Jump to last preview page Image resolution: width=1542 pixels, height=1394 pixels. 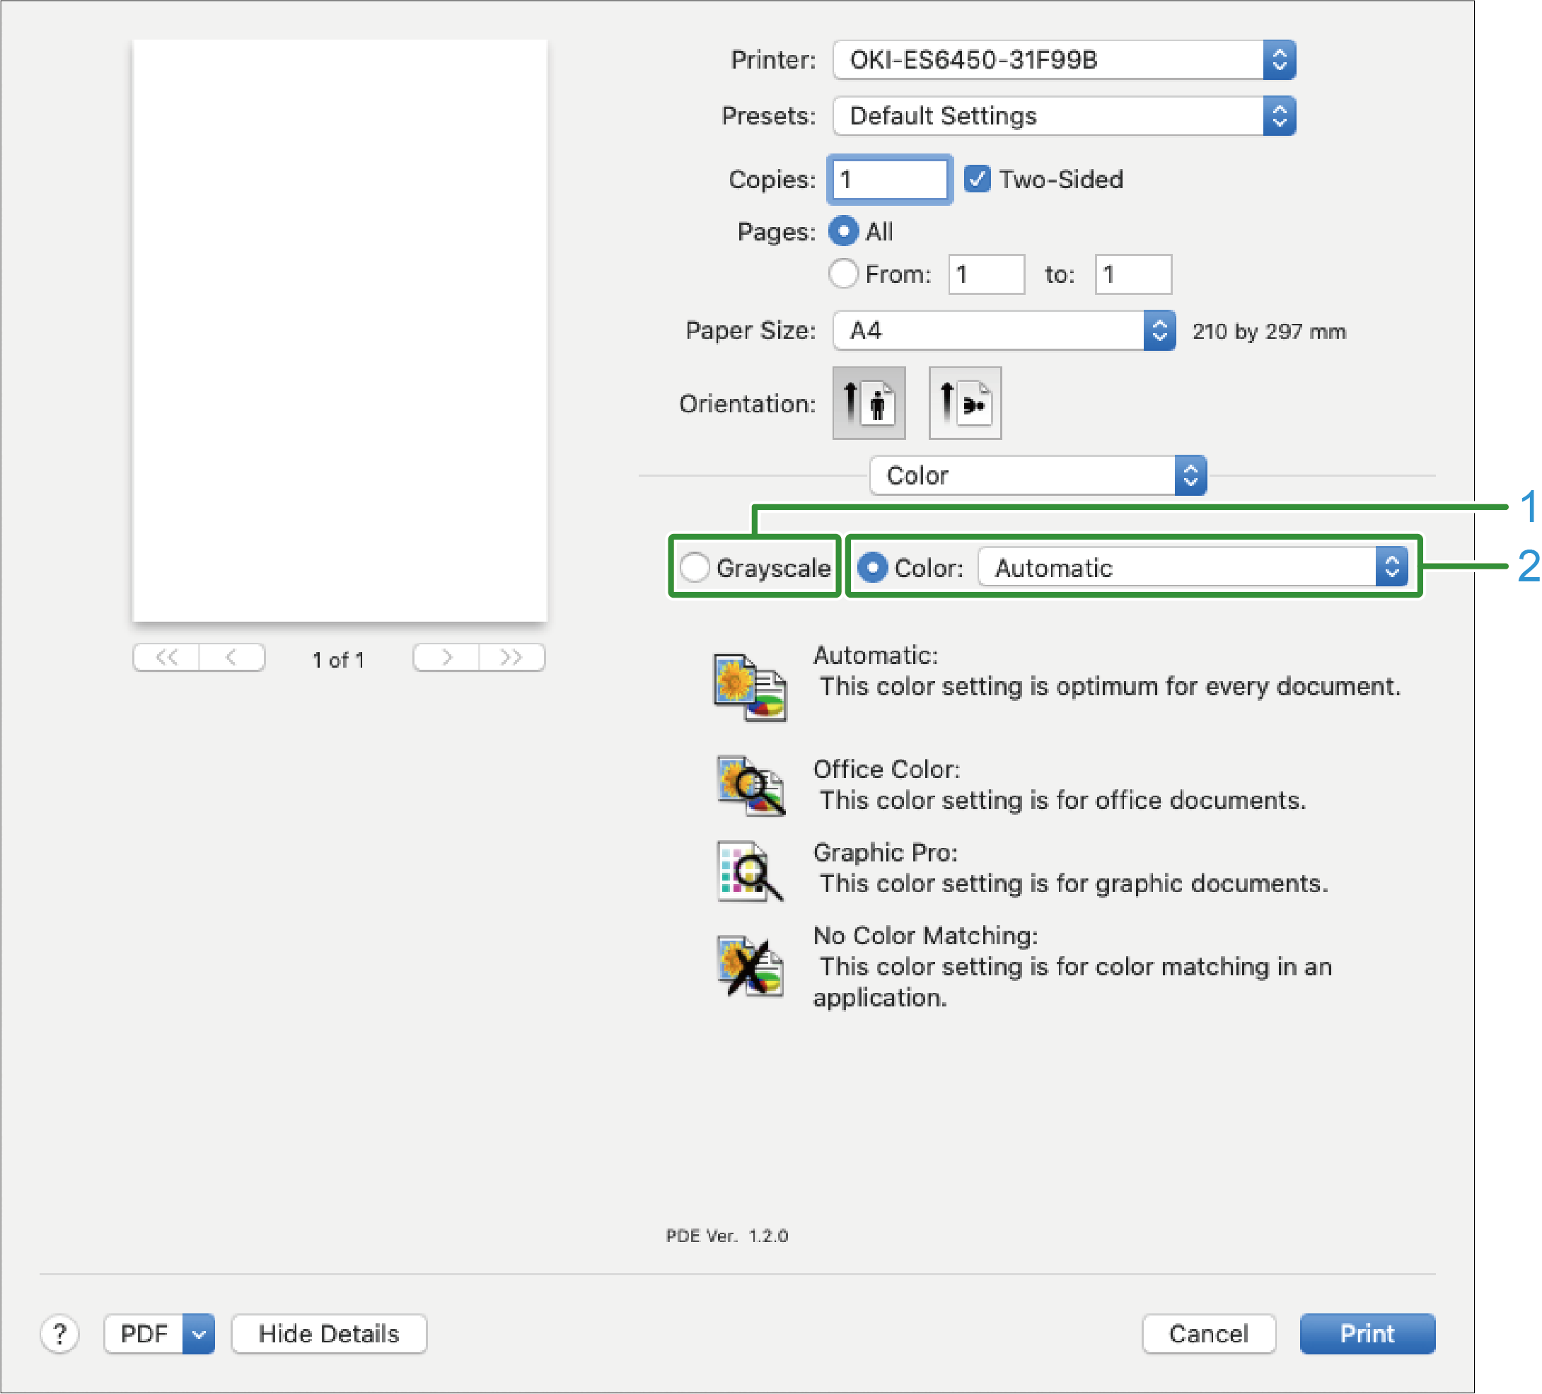point(511,658)
